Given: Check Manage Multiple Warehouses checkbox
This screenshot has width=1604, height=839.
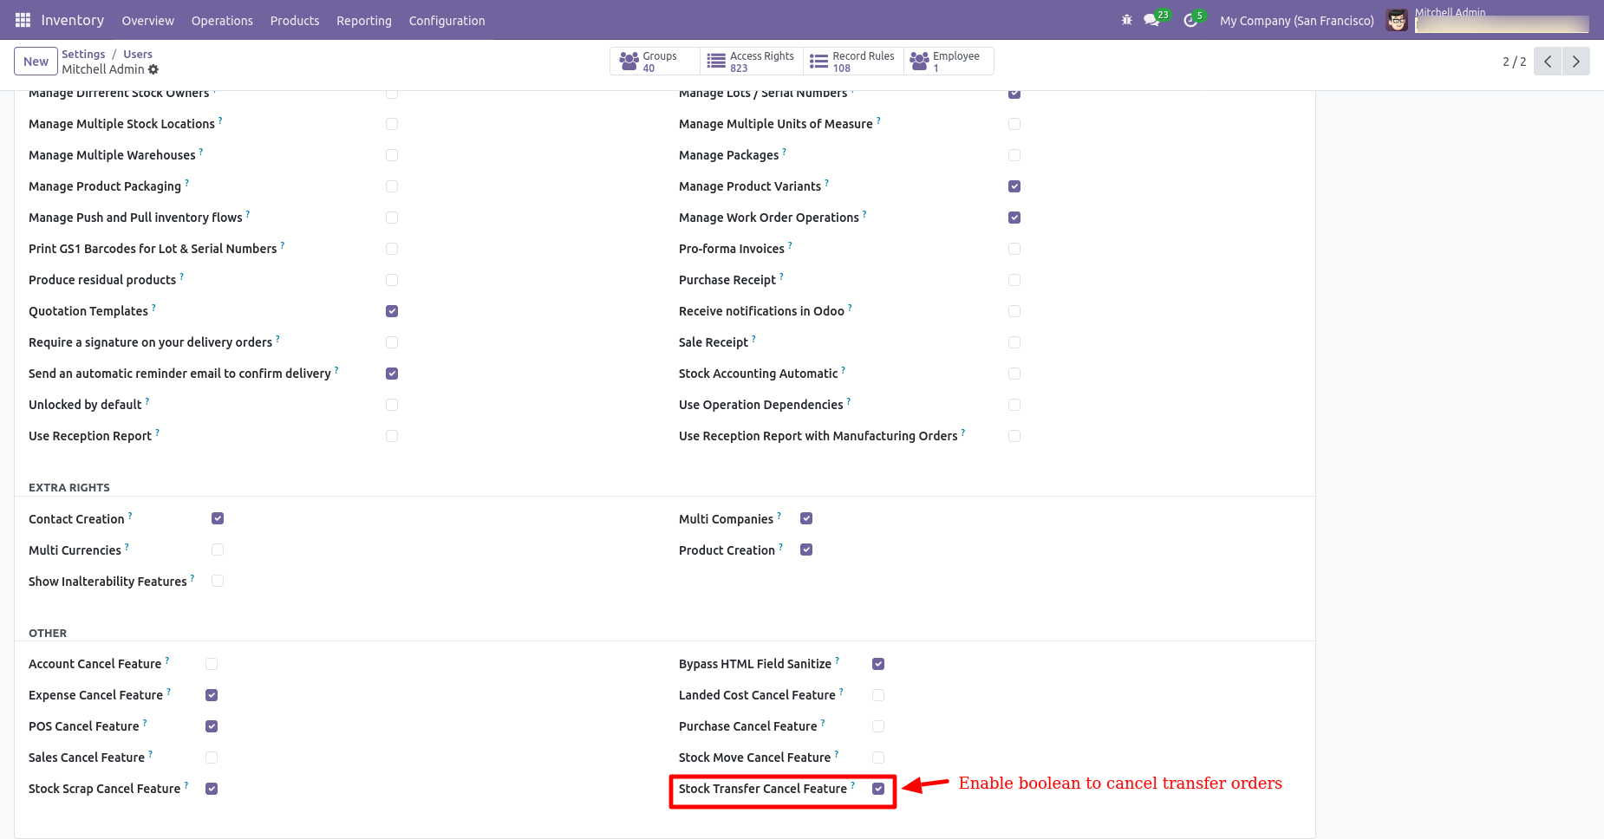Looking at the screenshot, I should (x=392, y=155).
